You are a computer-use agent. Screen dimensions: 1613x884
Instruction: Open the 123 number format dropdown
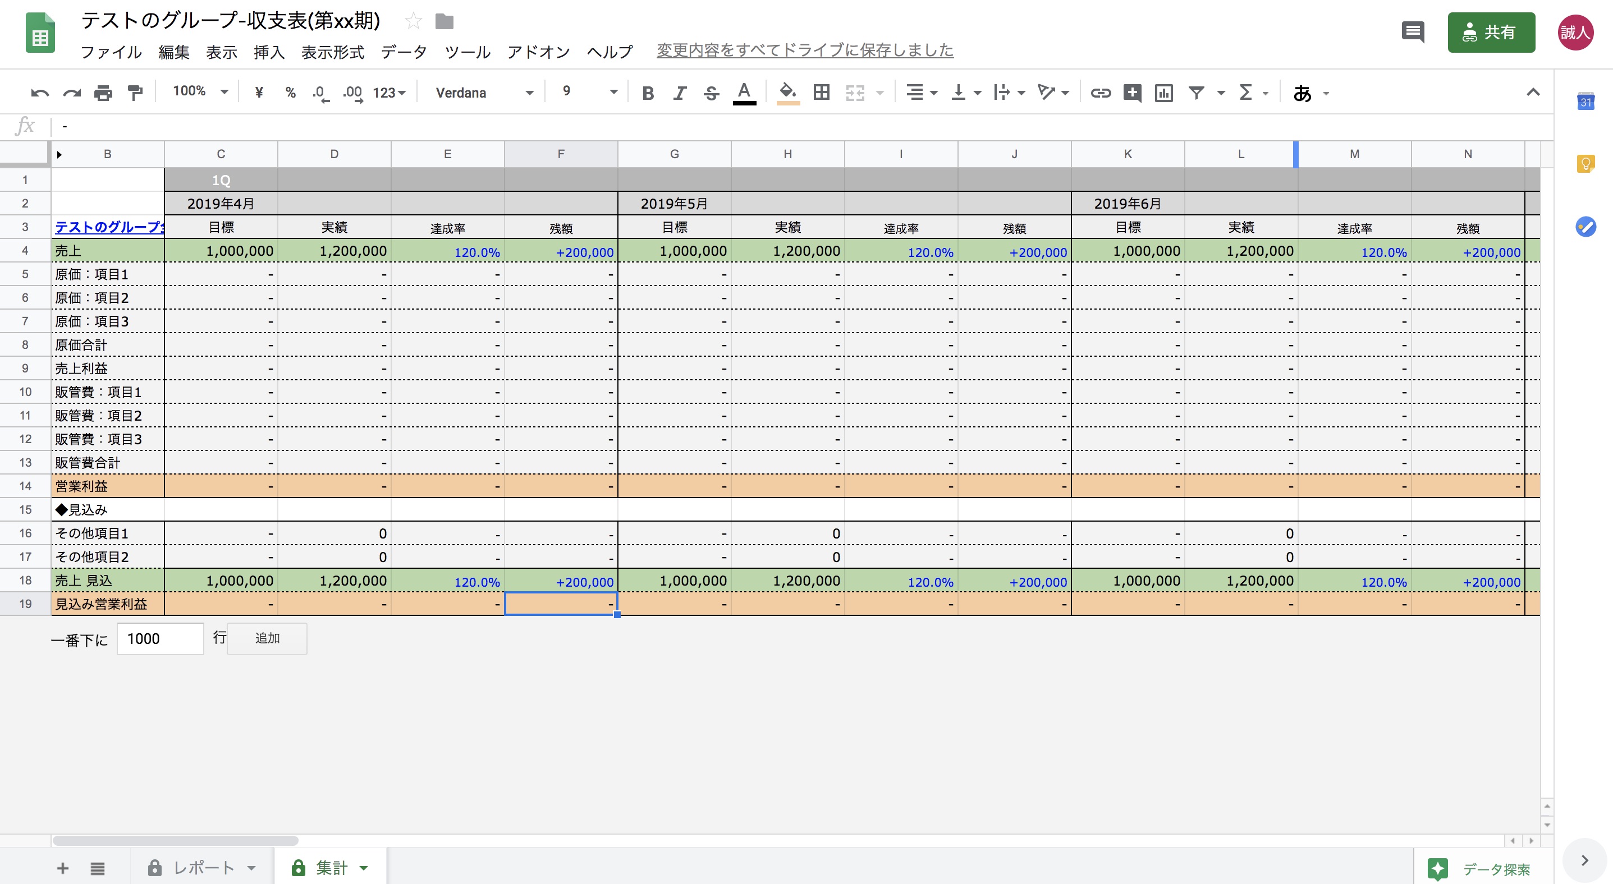click(389, 93)
